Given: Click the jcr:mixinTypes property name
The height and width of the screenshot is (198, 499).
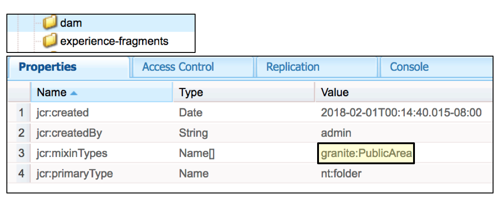Looking at the screenshot, I should coord(72,153).
